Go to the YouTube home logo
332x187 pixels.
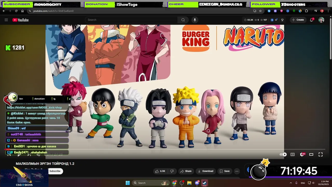(x=20, y=20)
